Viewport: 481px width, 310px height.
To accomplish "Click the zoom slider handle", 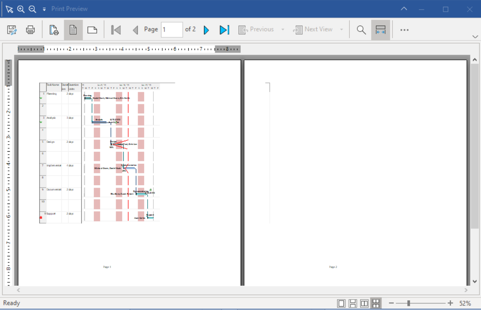I will tap(408, 303).
